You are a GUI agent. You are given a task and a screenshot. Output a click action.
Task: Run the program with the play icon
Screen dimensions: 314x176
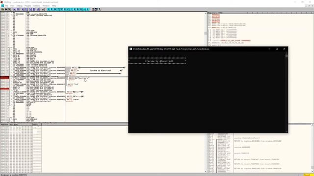pyautogui.click(x=14, y=9)
